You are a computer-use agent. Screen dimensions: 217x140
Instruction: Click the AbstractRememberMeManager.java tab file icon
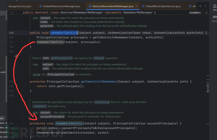pos(90,6)
